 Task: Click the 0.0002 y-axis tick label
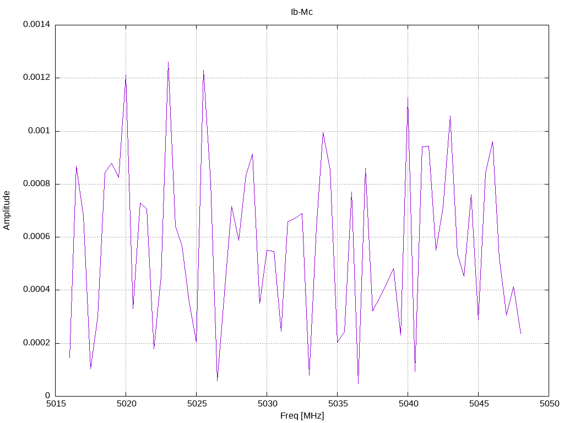point(37,343)
